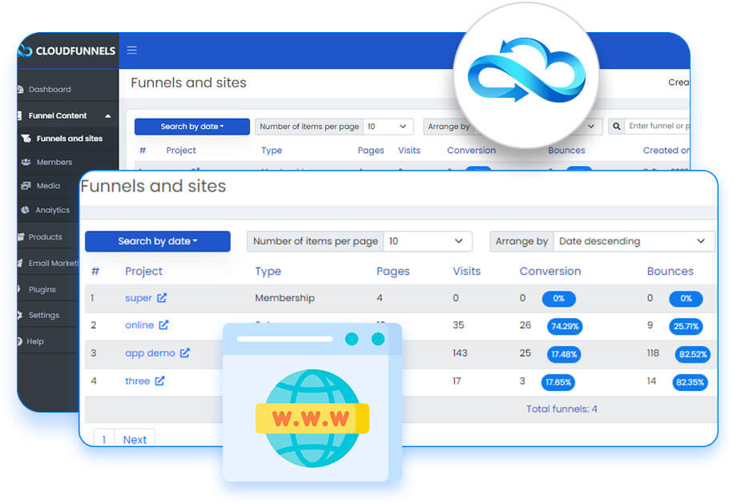Open Dashboard from the sidebar
Viewport: 733px width, 504px height.
49,90
